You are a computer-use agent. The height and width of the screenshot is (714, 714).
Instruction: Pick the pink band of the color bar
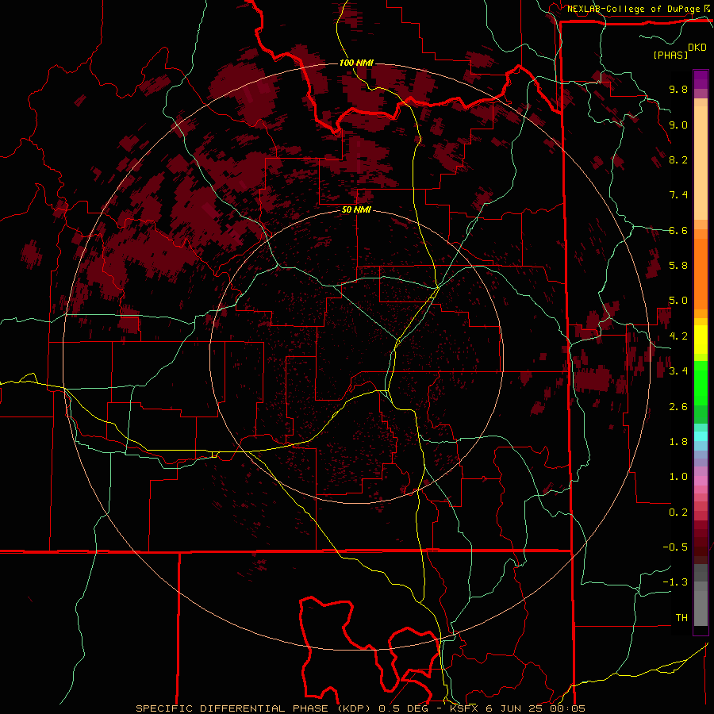[x=701, y=481]
